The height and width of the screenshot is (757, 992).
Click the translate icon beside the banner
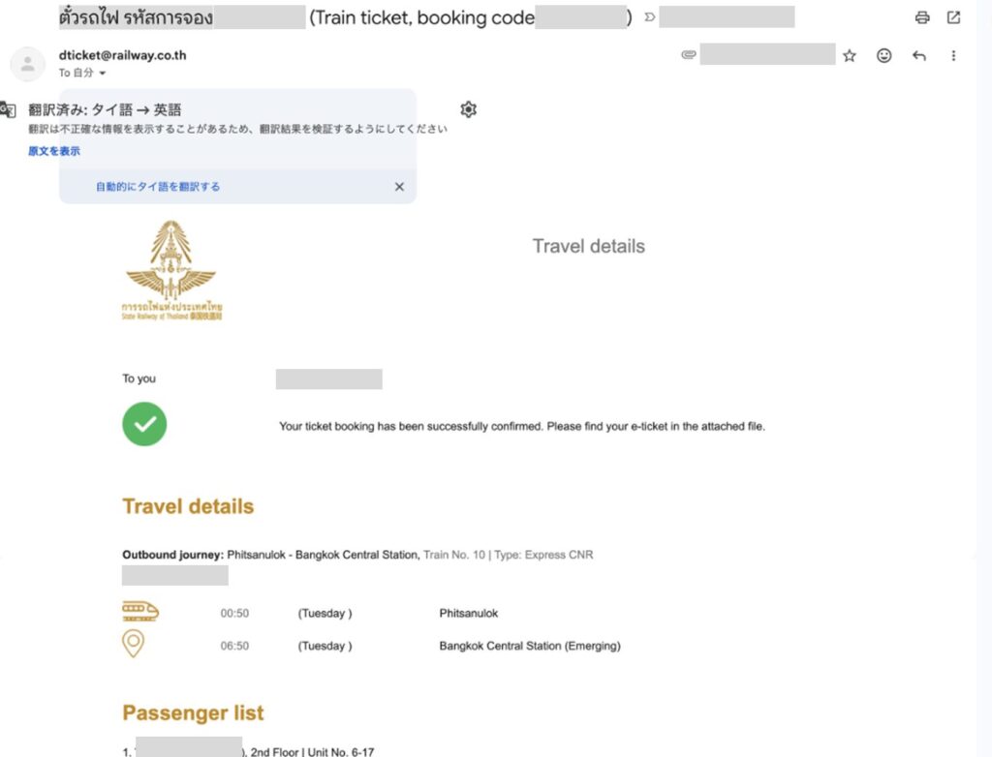tap(8, 109)
